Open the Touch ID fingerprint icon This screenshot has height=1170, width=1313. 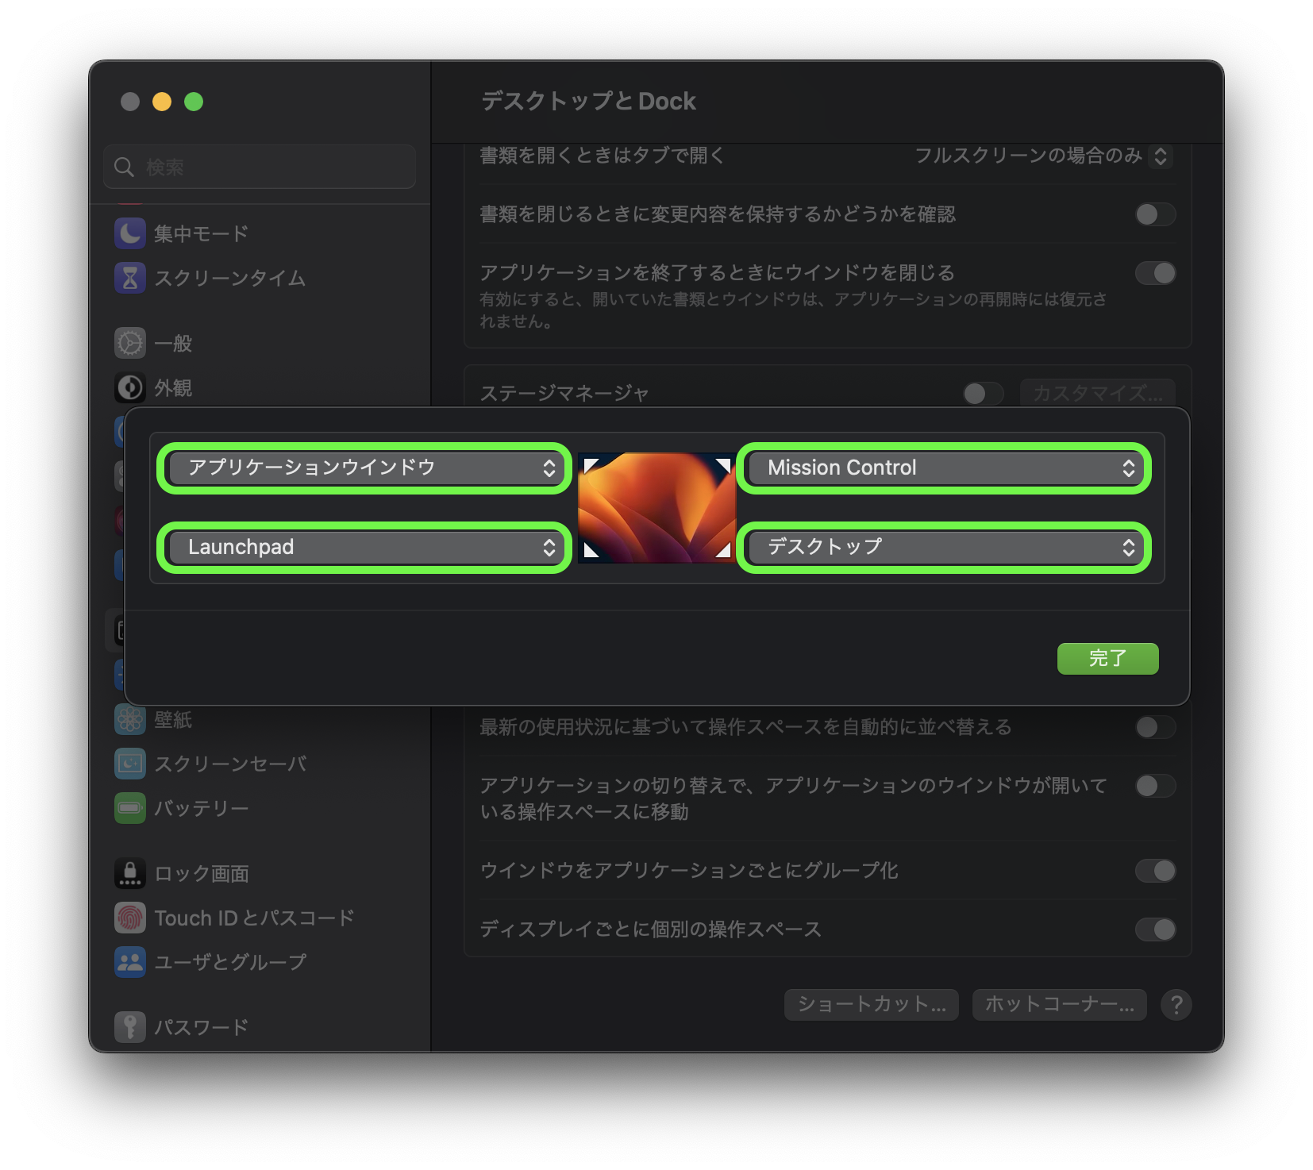tap(130, 918)
